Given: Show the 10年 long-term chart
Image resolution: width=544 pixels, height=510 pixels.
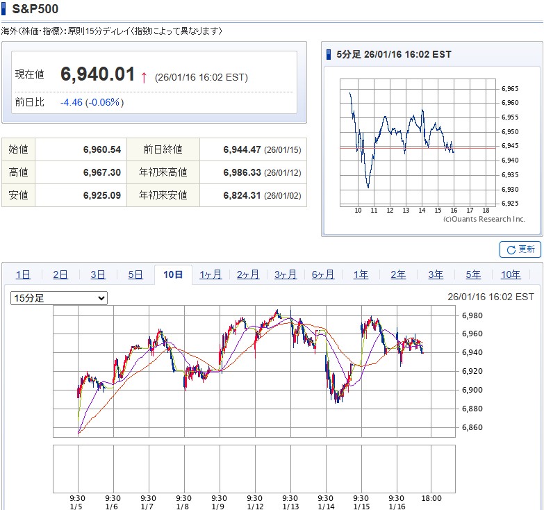Looking at the screenshot, I should point(511,274).
